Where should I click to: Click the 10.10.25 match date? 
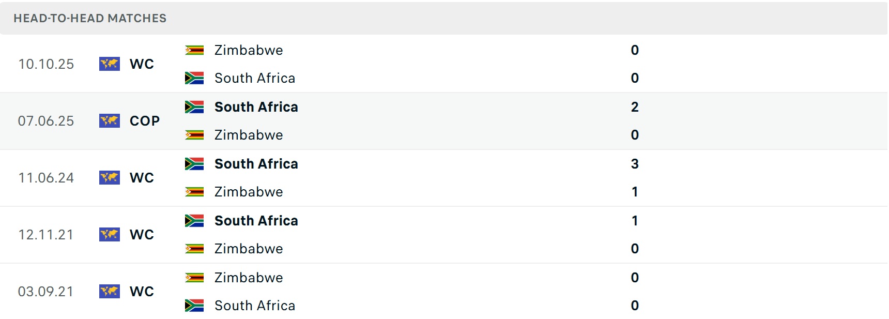tap(46, 64)
